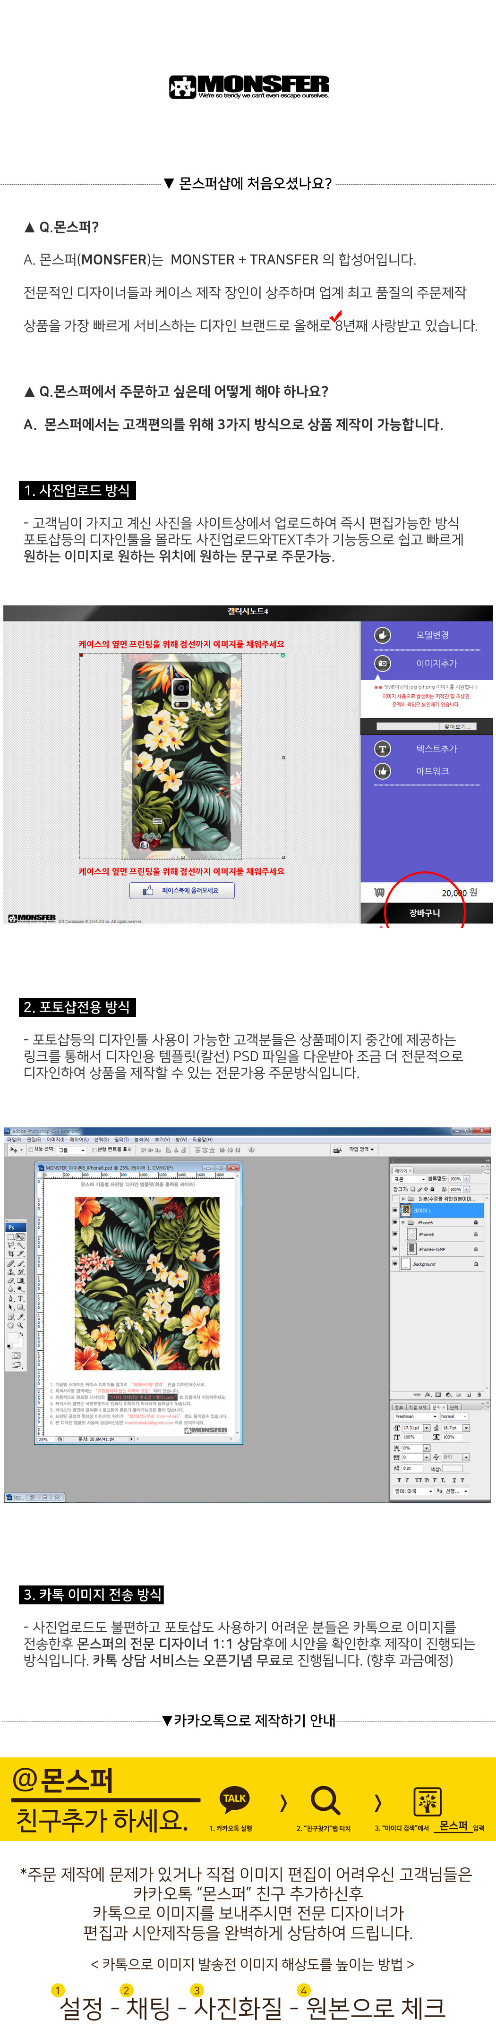Toggle visibility of 레이어 1 layer
Image resolution: width=496 pixels, height=2028 pixels.
pyautogui.click(x=394, y=1210)
